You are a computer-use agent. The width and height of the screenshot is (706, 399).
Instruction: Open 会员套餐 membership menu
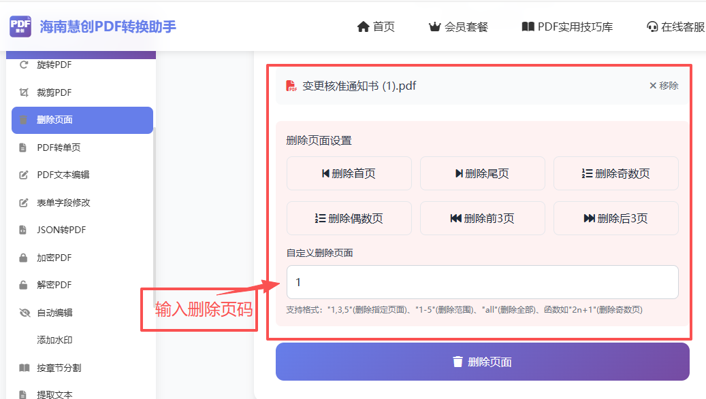458,27
